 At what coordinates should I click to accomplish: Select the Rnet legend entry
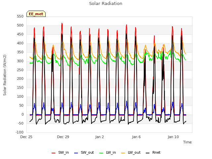pos(153,152)
